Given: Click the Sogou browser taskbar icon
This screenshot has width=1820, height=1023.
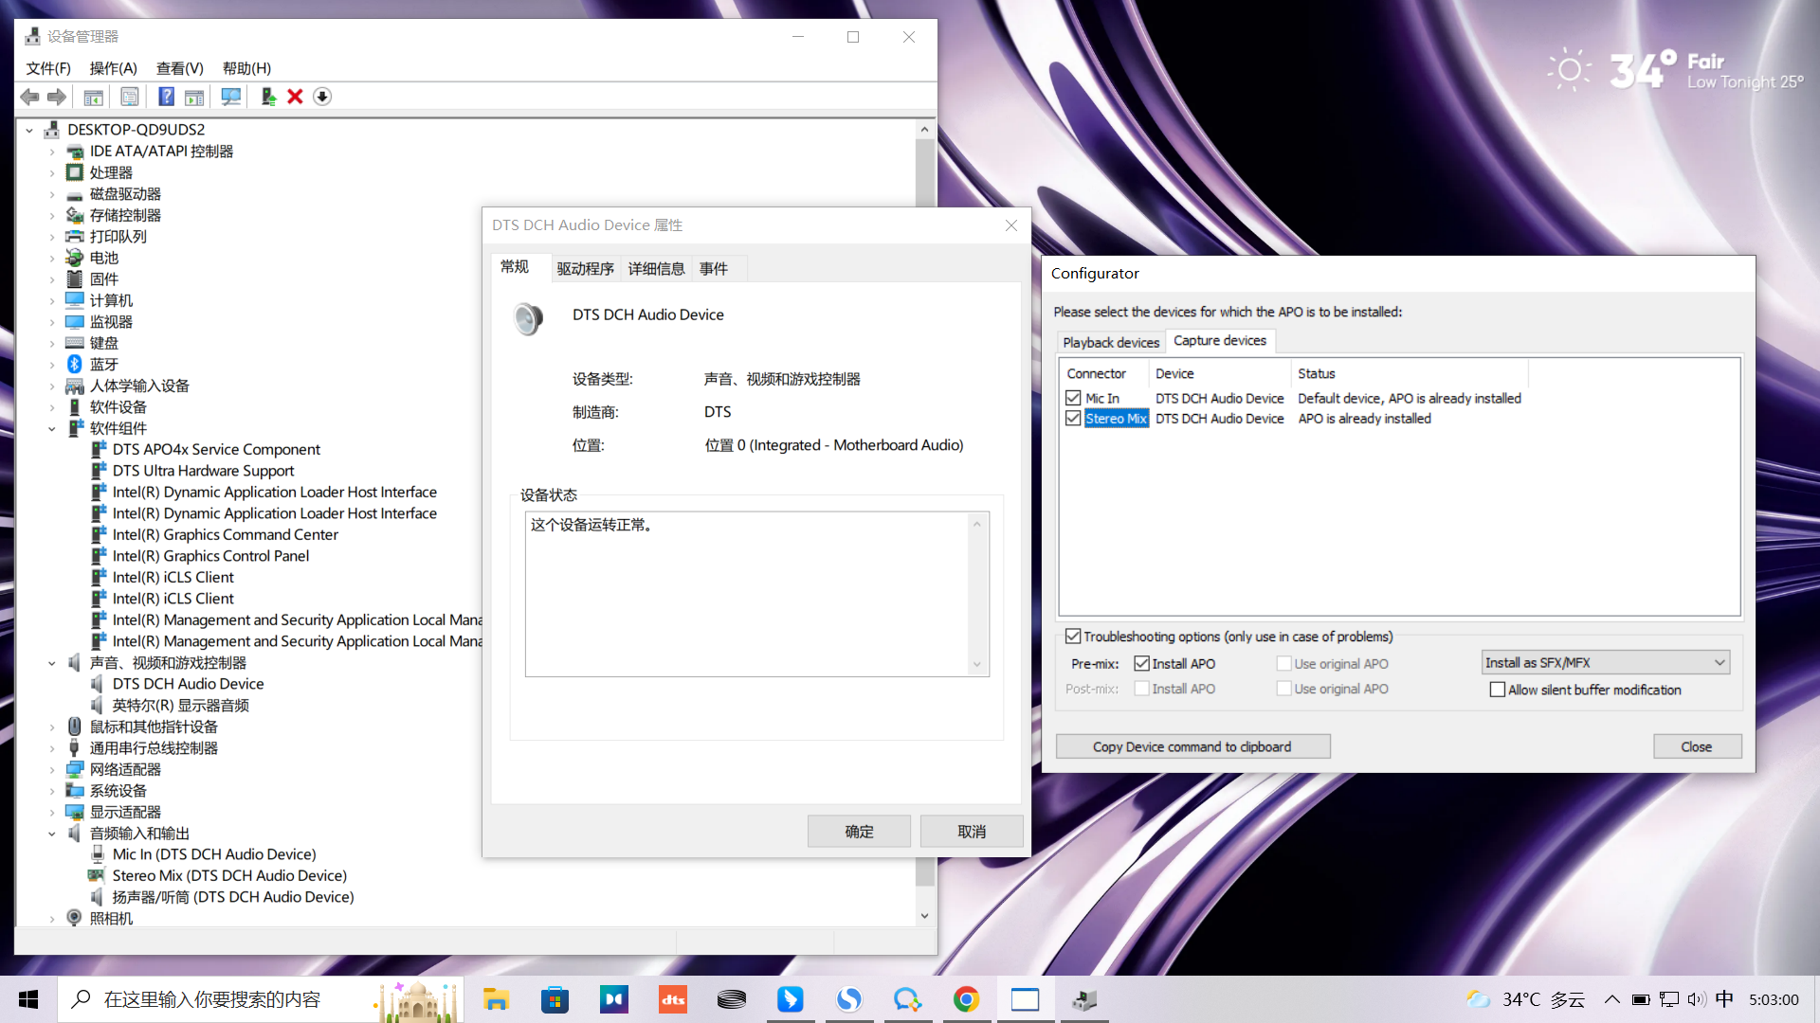Looking at the screenshot, I should click(x=848, y=999).
